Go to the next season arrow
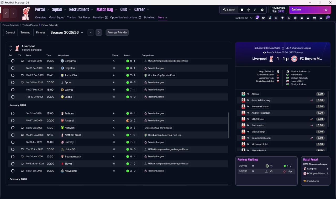Screen dimensions: 336x199 [x=99, y=32]
